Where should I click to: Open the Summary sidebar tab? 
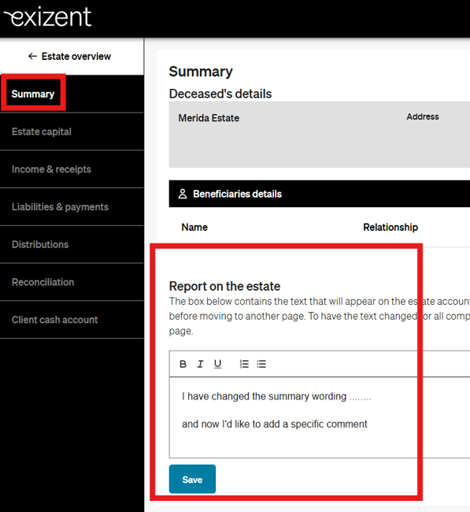(x=33, y=94)
